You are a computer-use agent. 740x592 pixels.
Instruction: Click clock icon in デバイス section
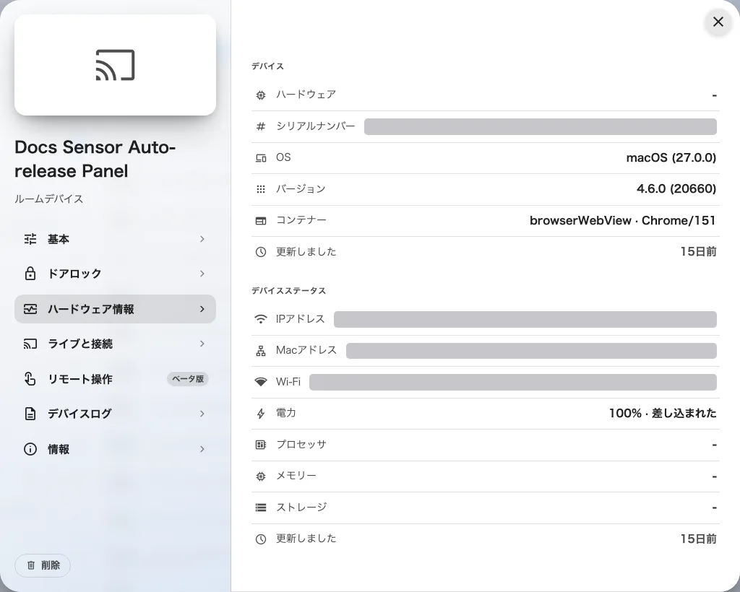[260, 252]
